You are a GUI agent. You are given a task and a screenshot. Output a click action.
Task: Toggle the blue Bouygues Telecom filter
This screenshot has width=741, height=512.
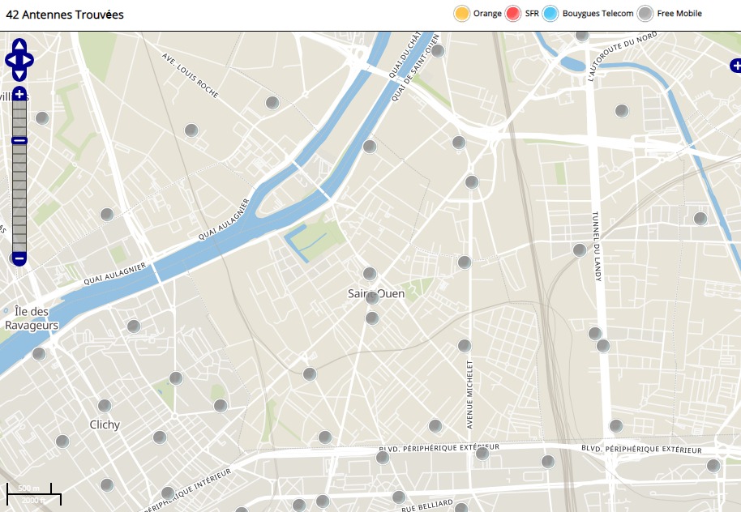coord(551,14)
